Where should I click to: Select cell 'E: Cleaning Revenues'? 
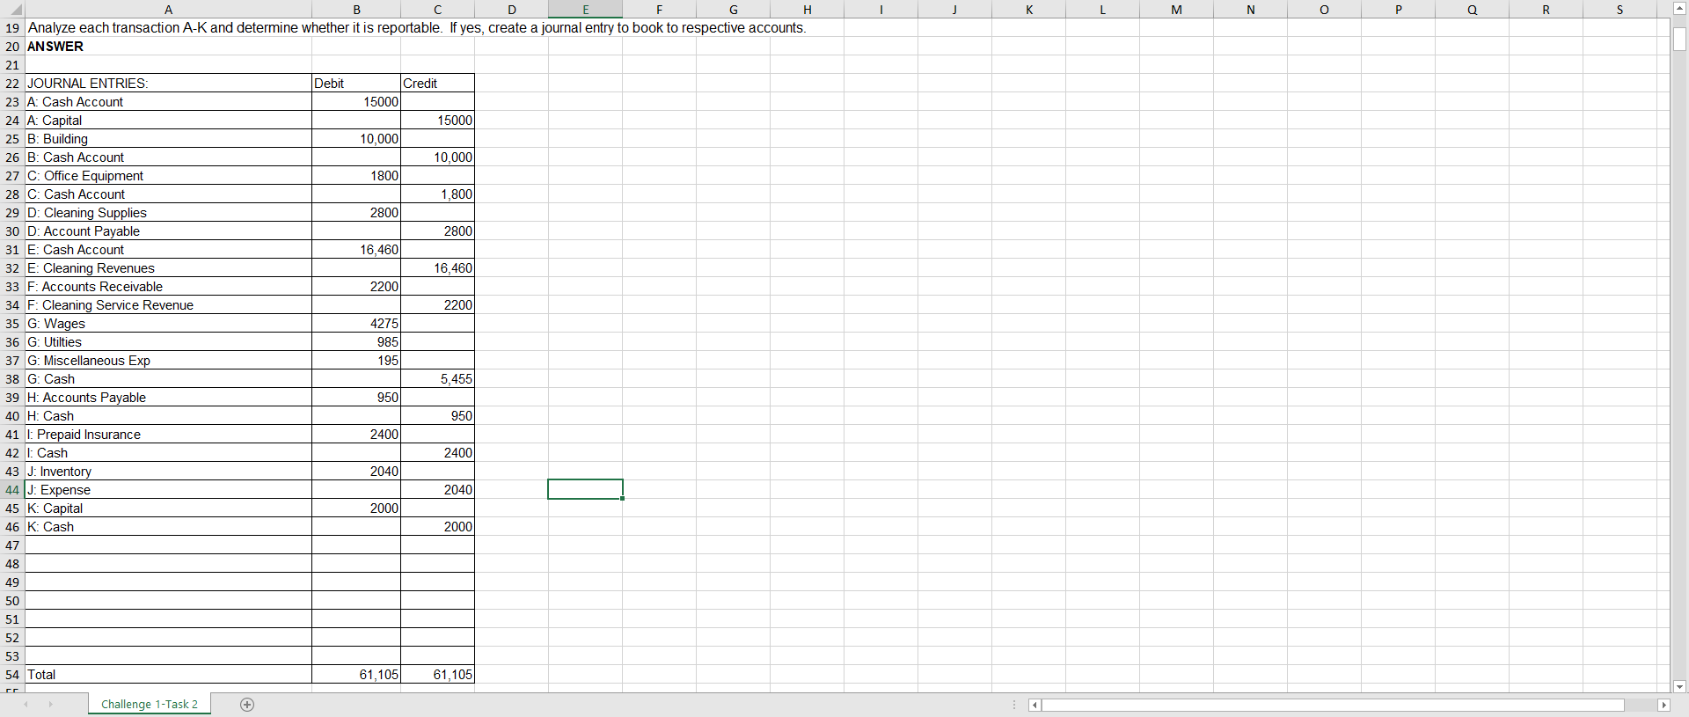pyautogui.click(x=168, y=267)
